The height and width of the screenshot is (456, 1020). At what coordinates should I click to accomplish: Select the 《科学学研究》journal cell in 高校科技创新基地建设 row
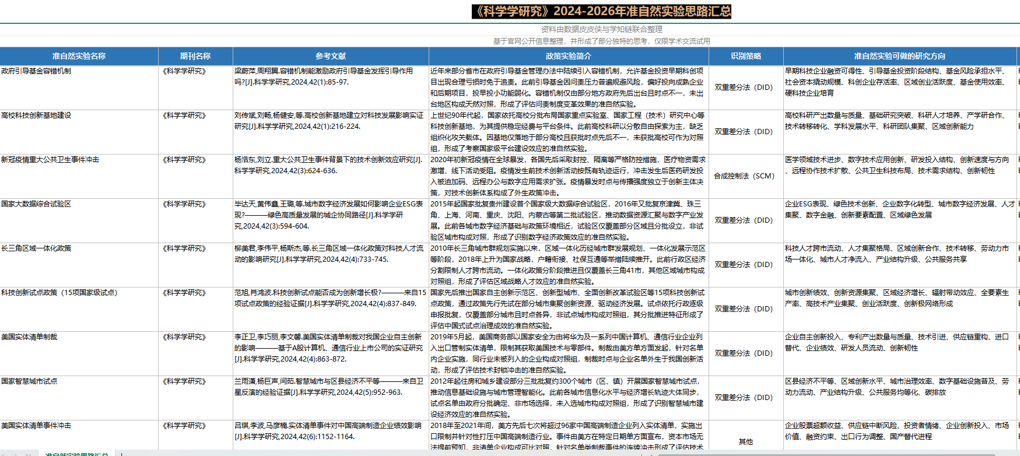point(195,132)
